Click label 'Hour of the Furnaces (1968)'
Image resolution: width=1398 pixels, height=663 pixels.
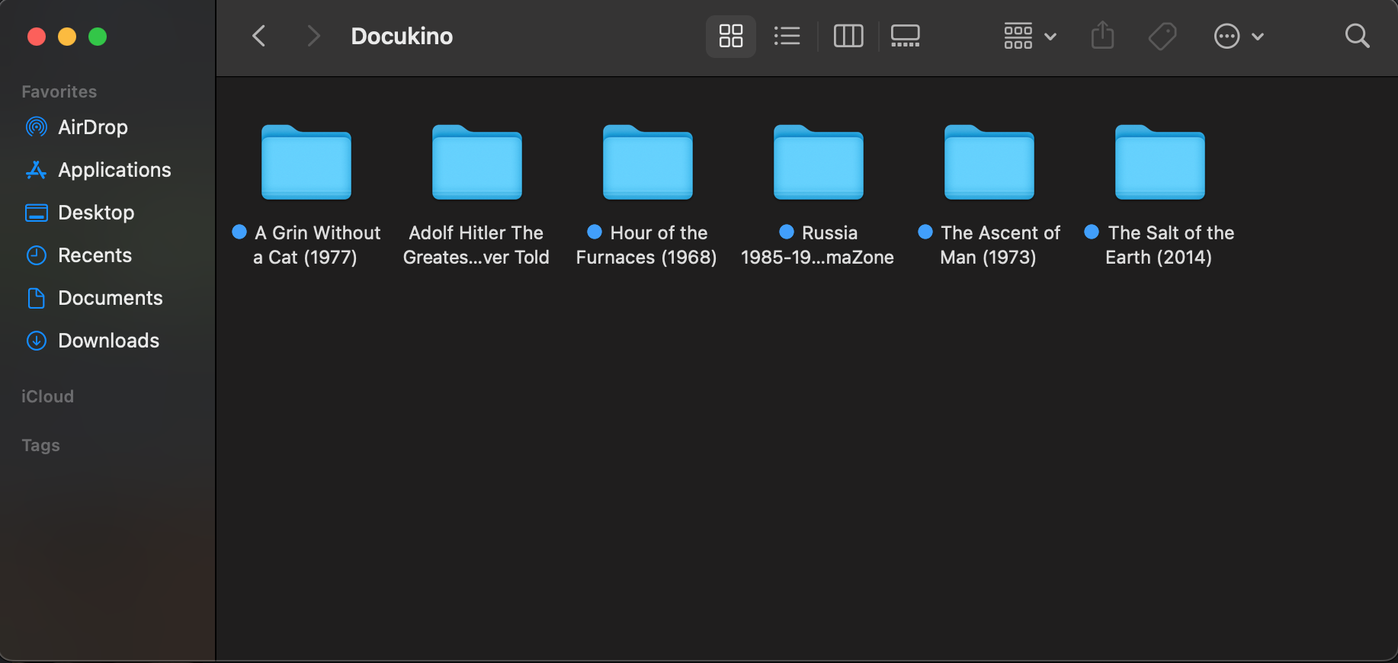(x=647, y=245)
